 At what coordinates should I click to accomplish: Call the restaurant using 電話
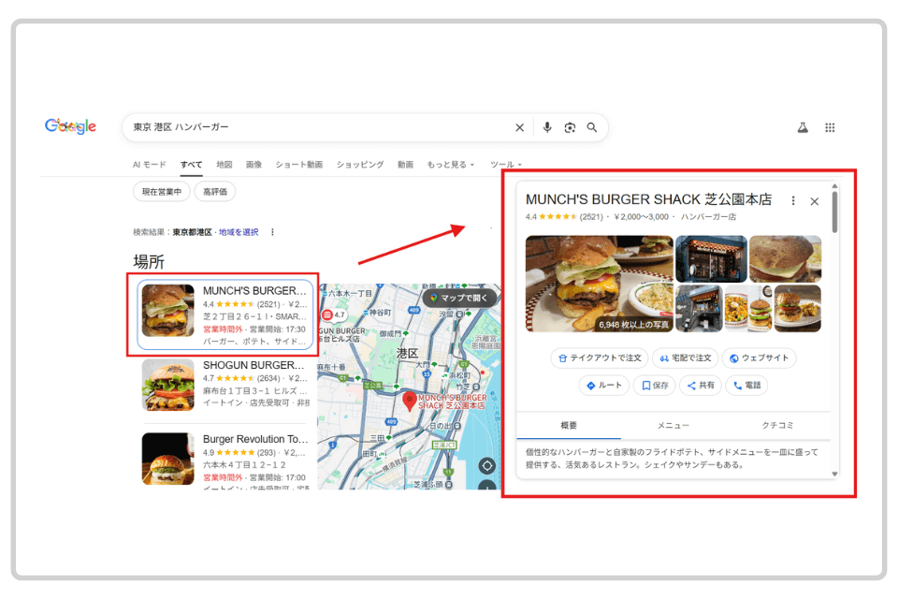(746, 385)
